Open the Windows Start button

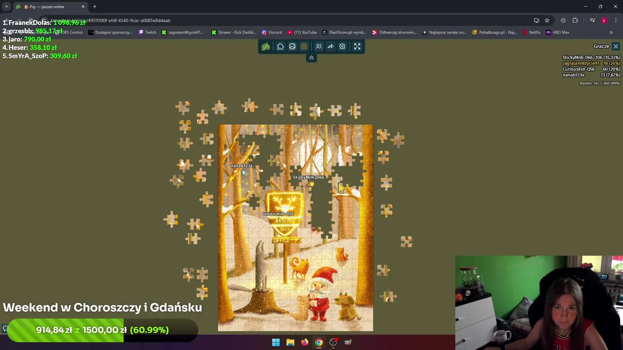click(x=276, y=342)
